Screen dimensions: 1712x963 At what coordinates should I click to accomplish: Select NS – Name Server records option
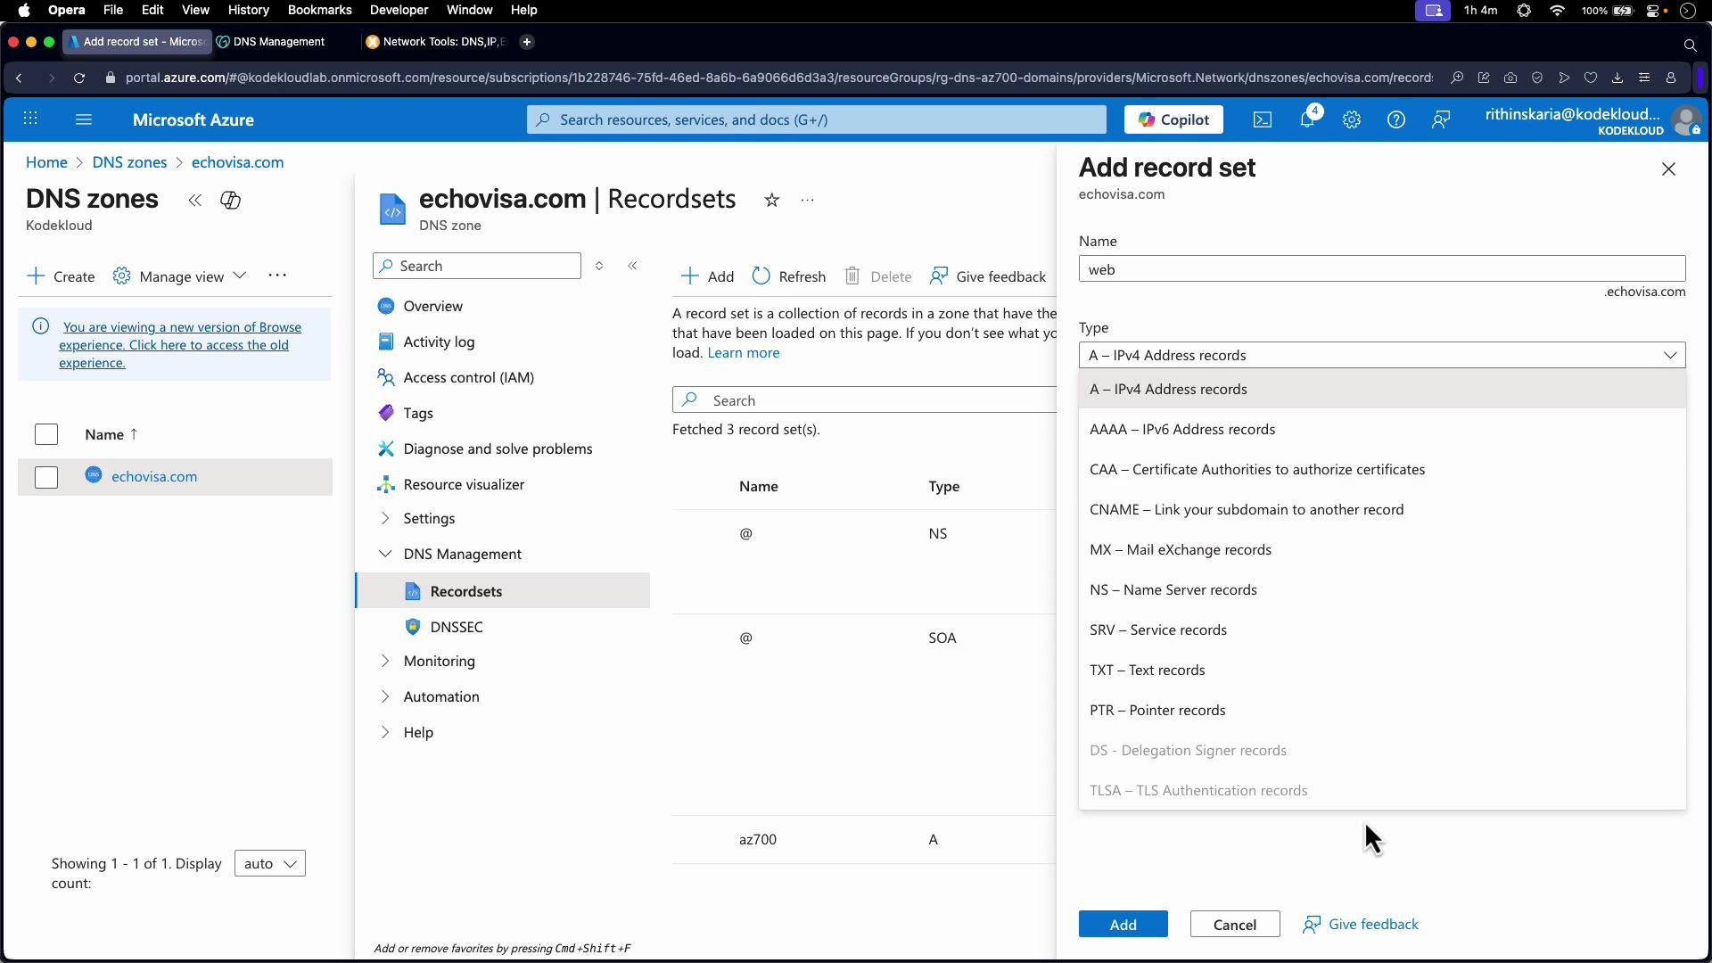[1381, 589]
